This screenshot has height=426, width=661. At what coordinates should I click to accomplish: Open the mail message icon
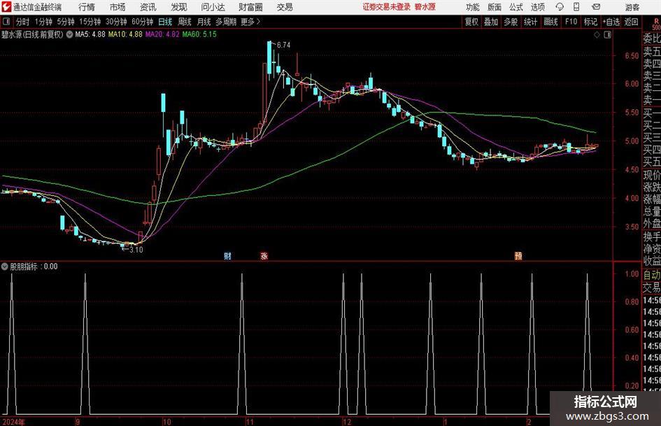click(596, 7)
